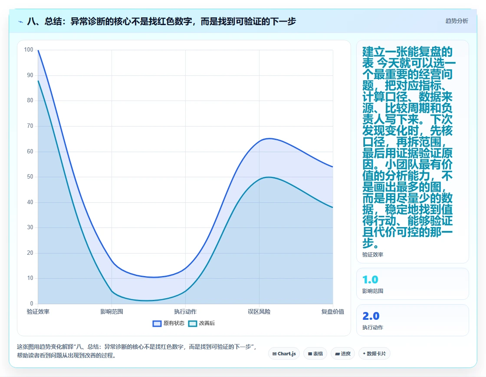This screenshot has width=486, height=377.
Task: Click the 执行动作 x-axis label
Action: [x=185, y=312]
